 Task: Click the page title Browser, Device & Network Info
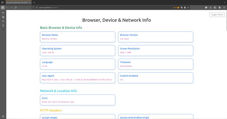pos(117,20)
